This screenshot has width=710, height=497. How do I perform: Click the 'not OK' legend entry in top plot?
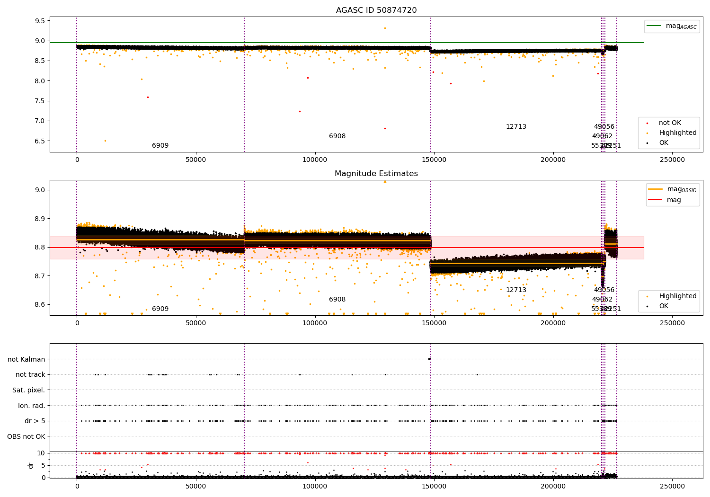[670, 123]
